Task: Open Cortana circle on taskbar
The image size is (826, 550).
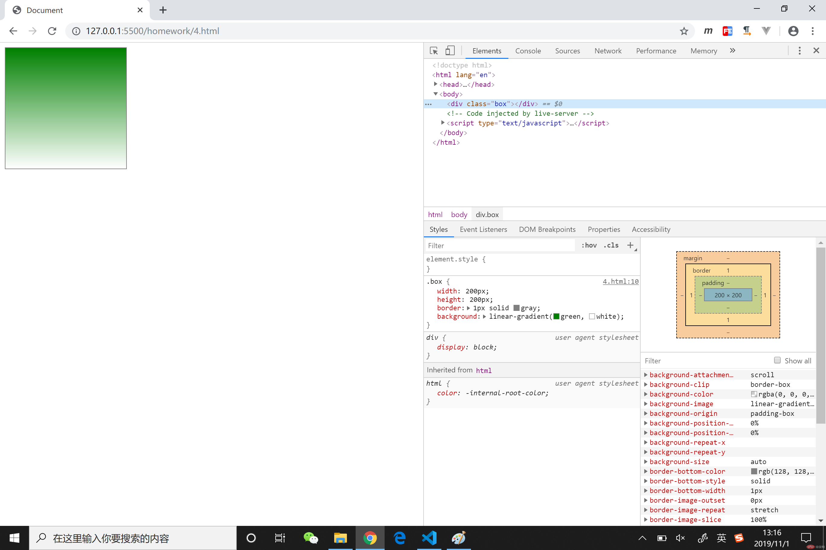Action: 251,538
